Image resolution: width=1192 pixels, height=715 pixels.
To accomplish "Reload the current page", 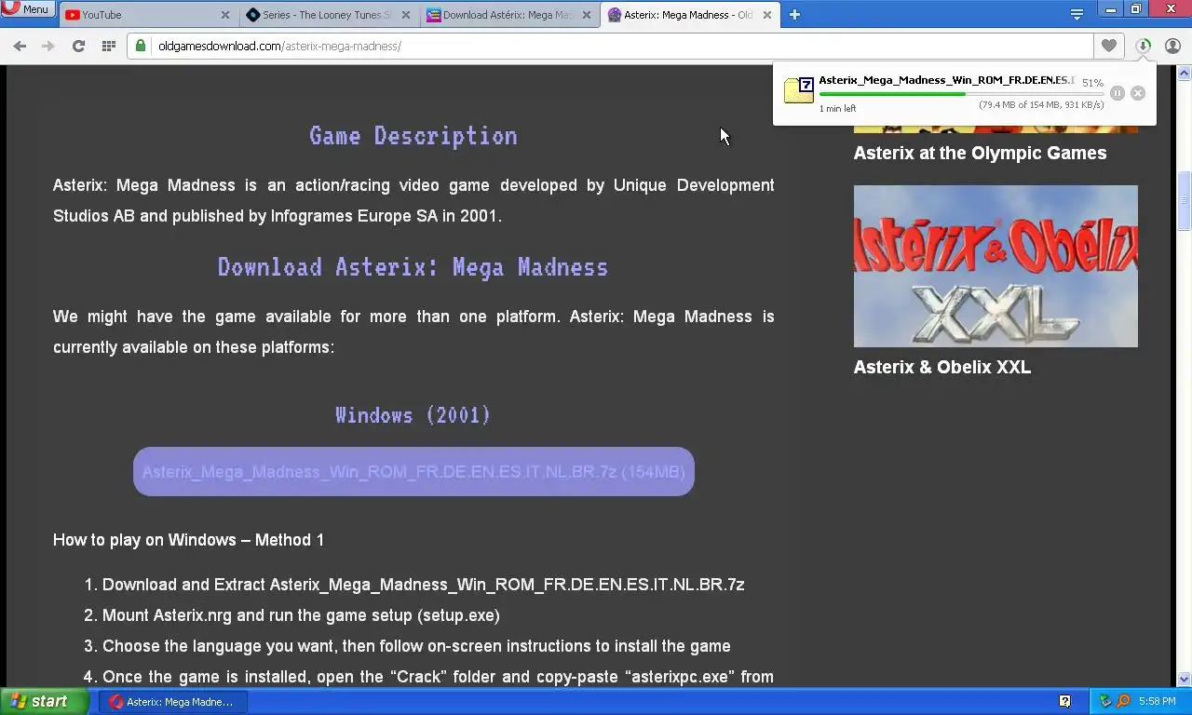I will [78, 46].
